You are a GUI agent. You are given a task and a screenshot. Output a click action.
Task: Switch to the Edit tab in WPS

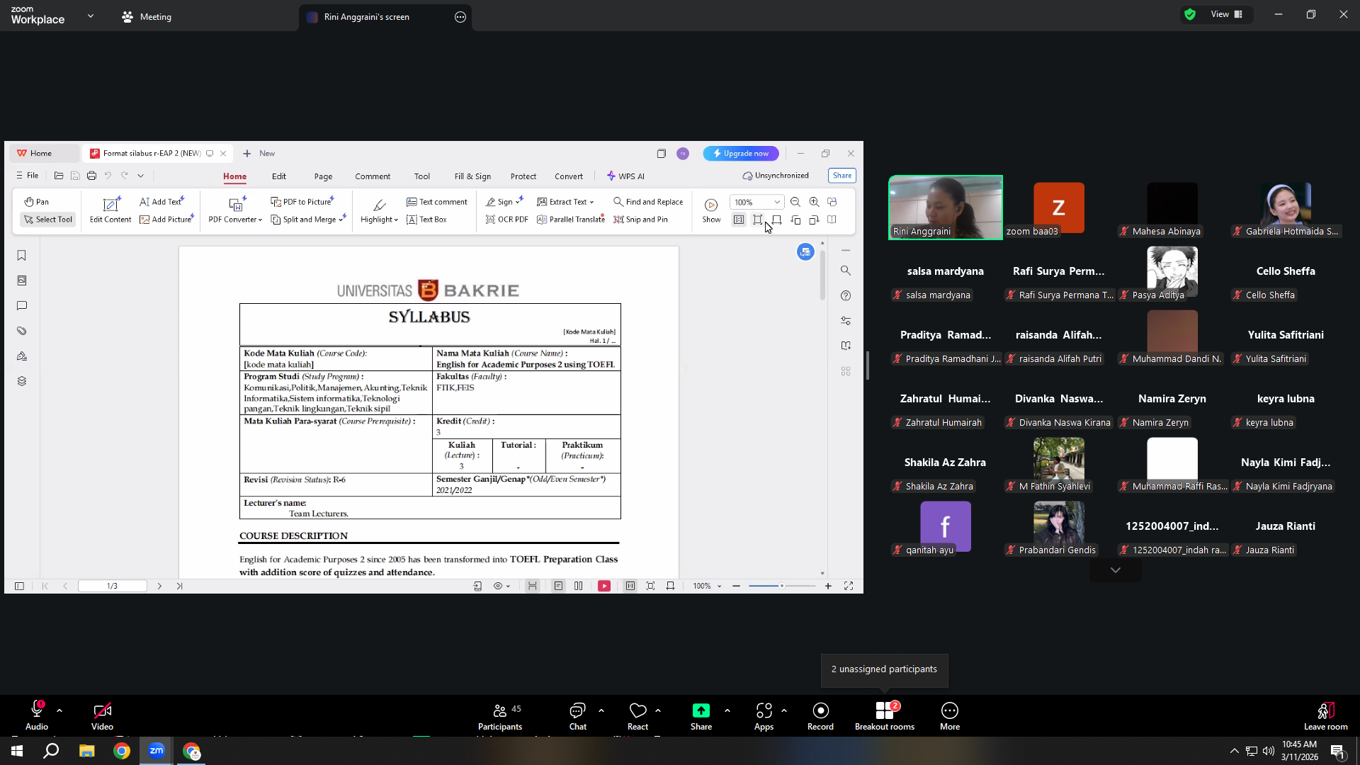pyautogui.click(x=279, y=176)
